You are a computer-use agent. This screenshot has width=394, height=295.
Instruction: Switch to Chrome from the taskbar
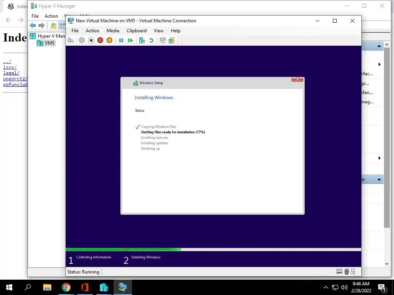[66, 287]
